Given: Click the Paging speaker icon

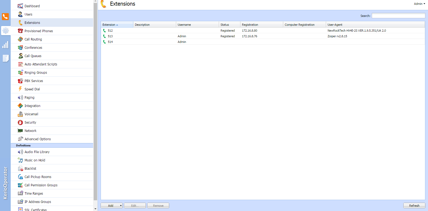Looking at the screenshot, I should 20,97.
